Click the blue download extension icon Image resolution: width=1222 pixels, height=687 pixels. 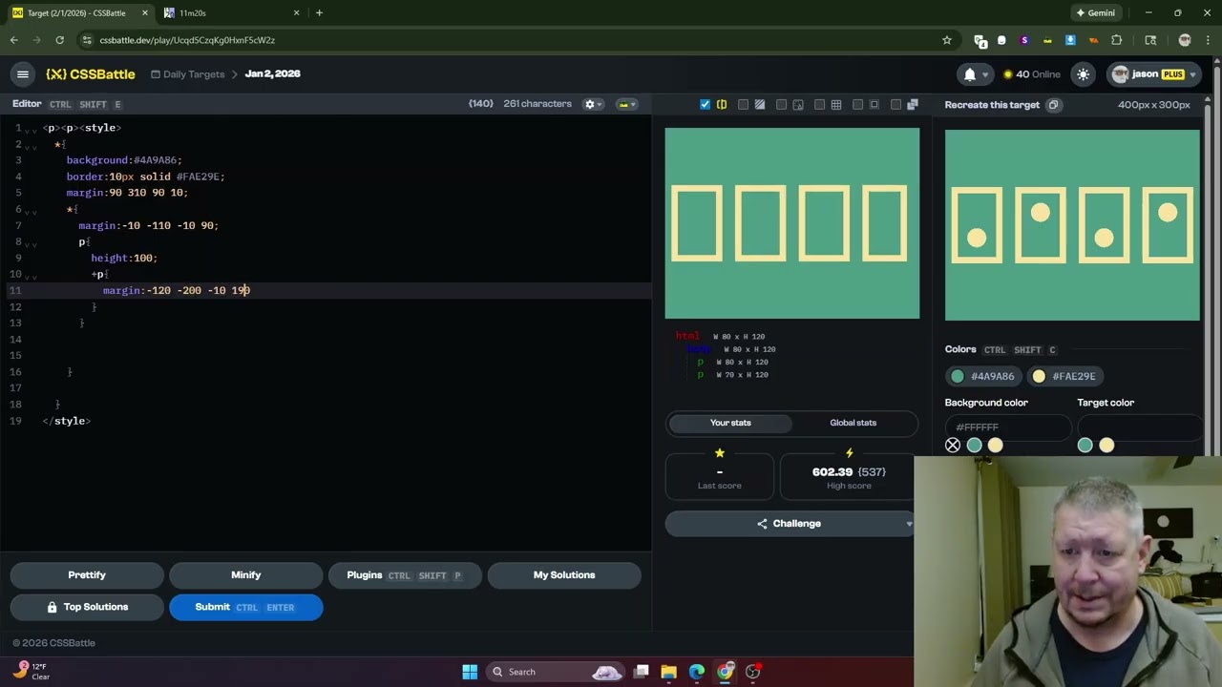click(1070, 40)
